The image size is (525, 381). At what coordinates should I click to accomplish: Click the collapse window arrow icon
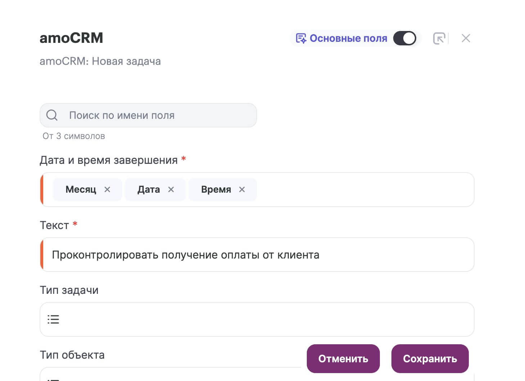439,38
